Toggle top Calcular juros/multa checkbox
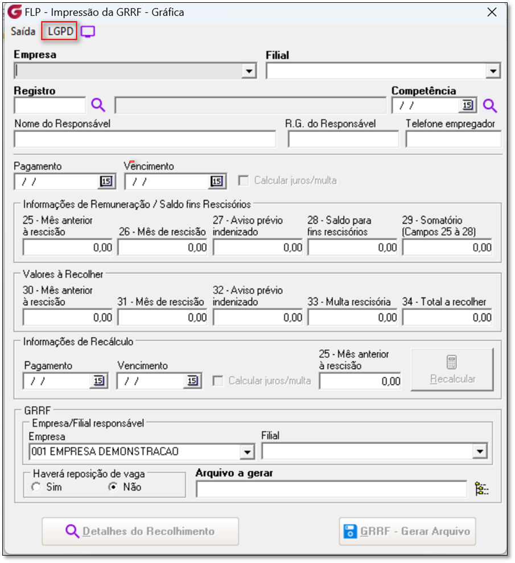 click(243, 181)
